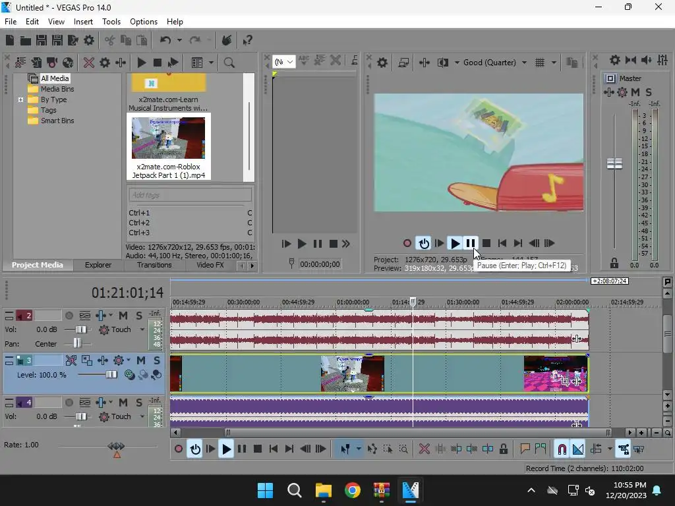The height and width of the screenshot is (506, 675).
Task: Open the Tools menu
Action: [x=111, y=22]
